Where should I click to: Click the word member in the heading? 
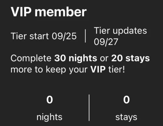click(61, 12)
